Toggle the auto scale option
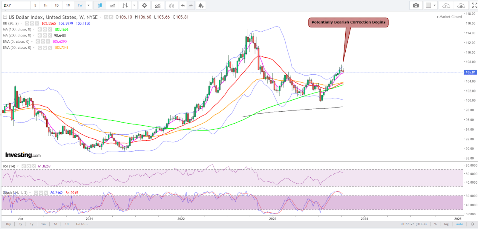The height and width of the screenshot is (229, 478). coord(459,224)
